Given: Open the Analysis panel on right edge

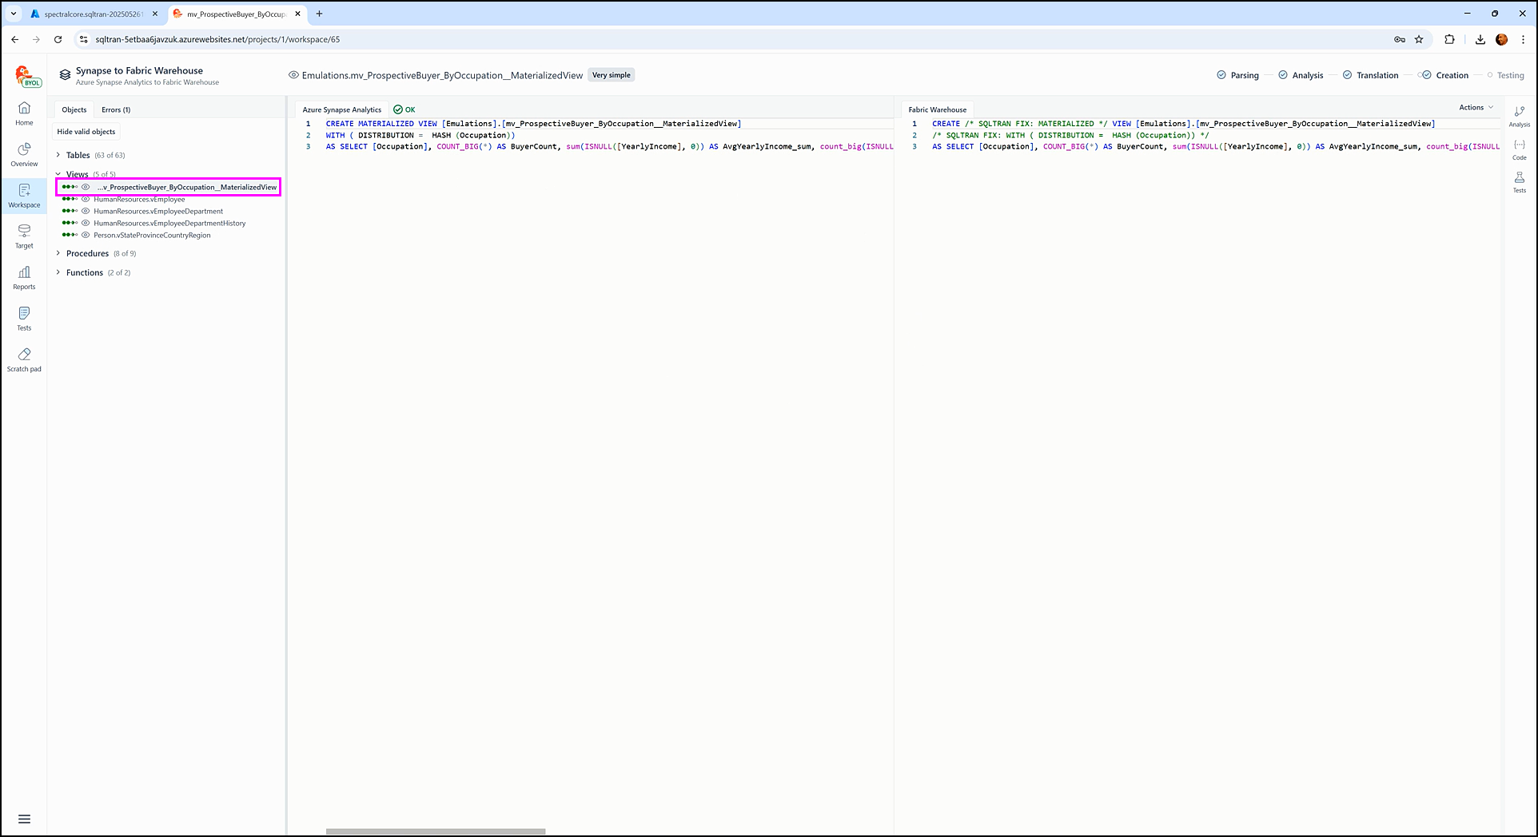Looking at the screenshot, I should (x=1519, y=116).
